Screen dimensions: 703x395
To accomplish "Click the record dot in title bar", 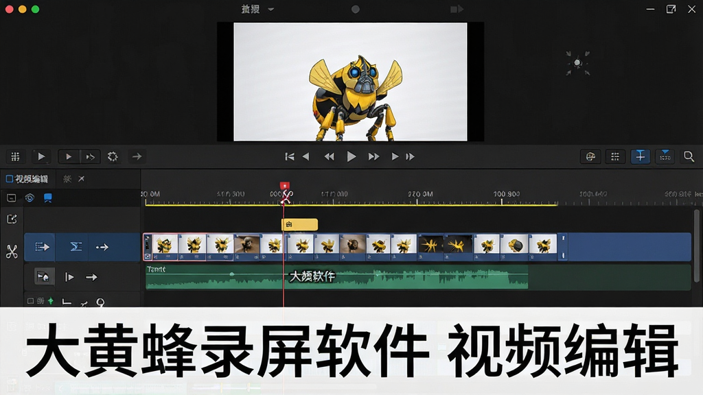I will pos(356,9).
